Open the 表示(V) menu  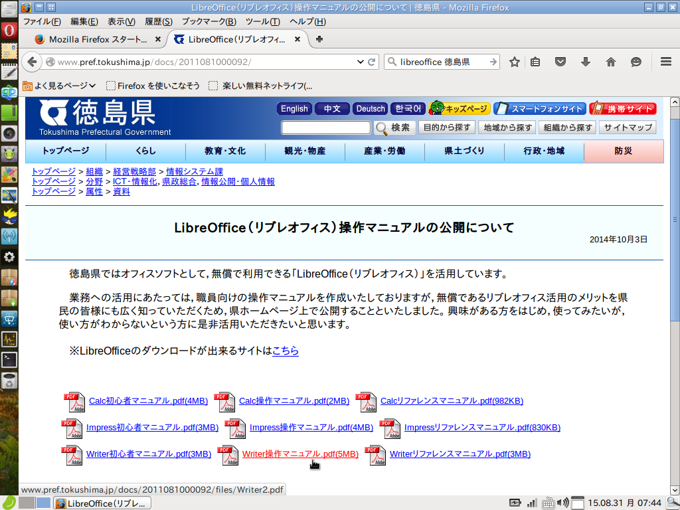[122, 21]
